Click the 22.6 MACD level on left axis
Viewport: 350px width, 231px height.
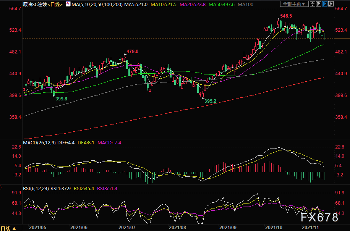(x=16, y=147)
